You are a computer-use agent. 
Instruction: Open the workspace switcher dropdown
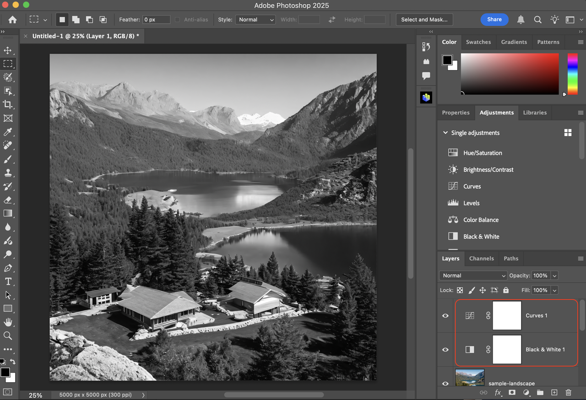pos(570,20)
